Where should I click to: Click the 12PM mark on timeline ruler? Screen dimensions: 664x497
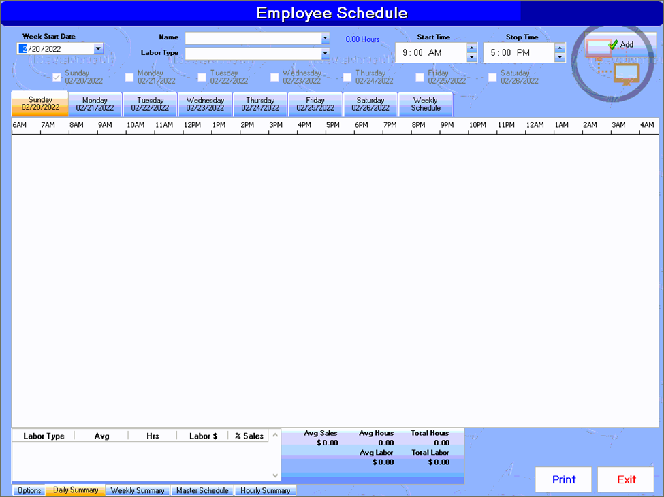(x=192, y=125)
